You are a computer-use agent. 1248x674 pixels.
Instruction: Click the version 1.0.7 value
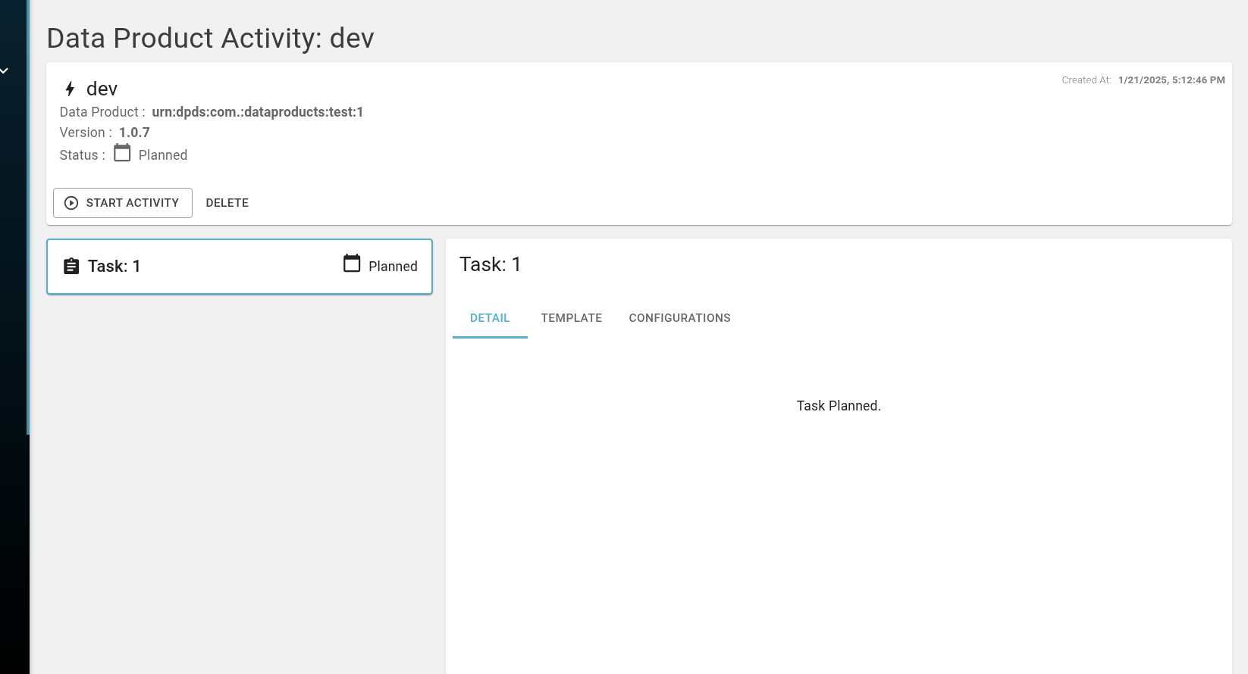click(x=134, y=133)
